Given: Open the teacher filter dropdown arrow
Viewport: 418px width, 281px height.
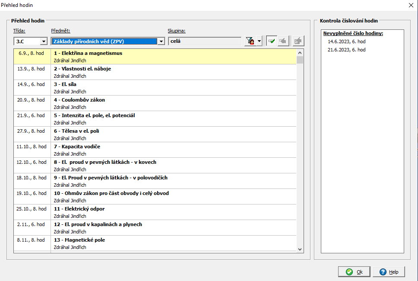Looking at the screenshot, I should tap(259, 41).
